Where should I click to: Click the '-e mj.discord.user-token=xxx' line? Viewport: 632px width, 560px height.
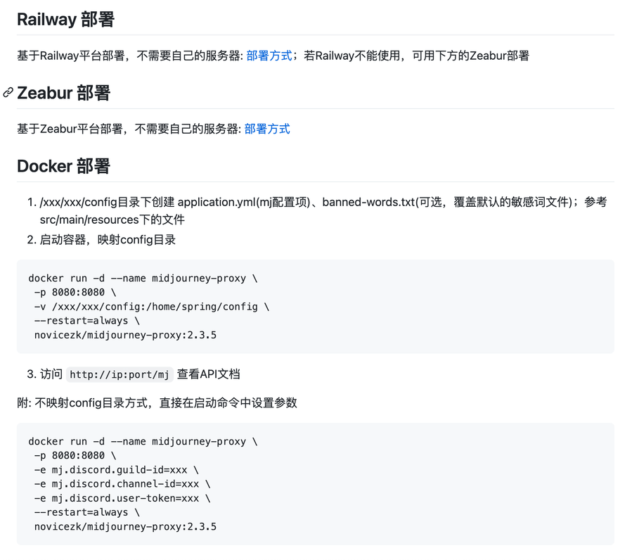[x=122, y=498]
